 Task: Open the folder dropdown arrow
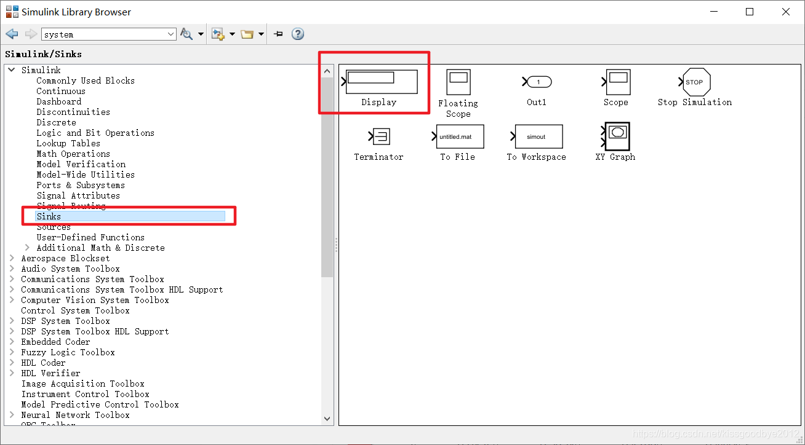tap(262, 34)
